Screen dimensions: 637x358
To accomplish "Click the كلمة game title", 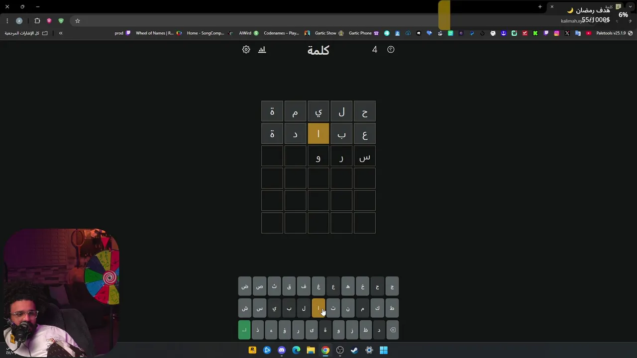I will tap(318, 50).
